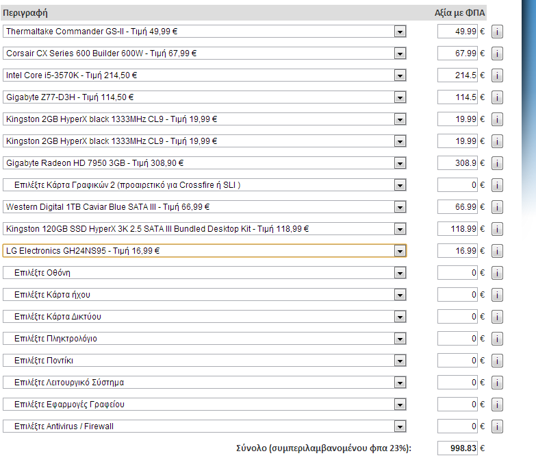536x458 pixels.
Task: Open info icon for Corsair CX 600W row
Action: [497, 53]
